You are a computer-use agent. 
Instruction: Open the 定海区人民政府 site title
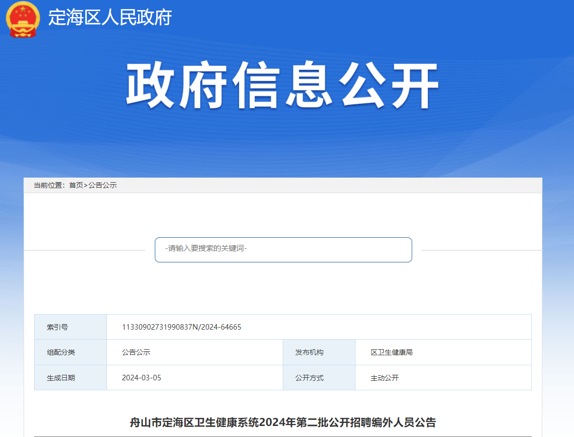click(x=110, y=18)
